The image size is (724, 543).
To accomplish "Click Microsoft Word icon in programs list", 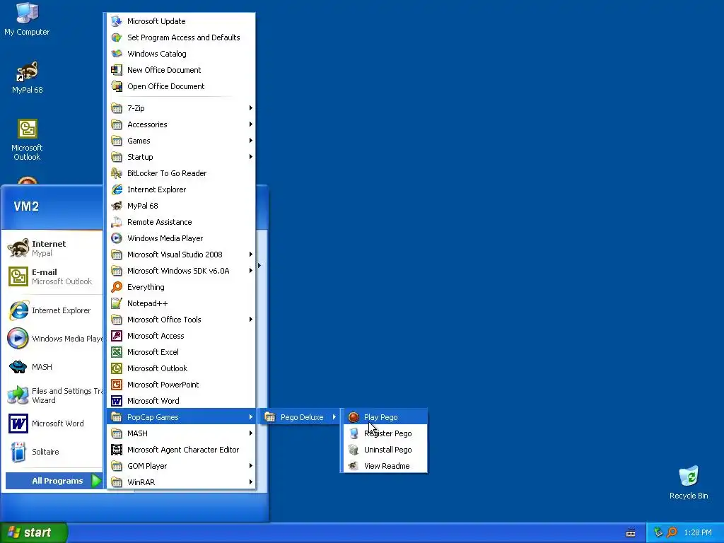I will click(x=117, y=401).
